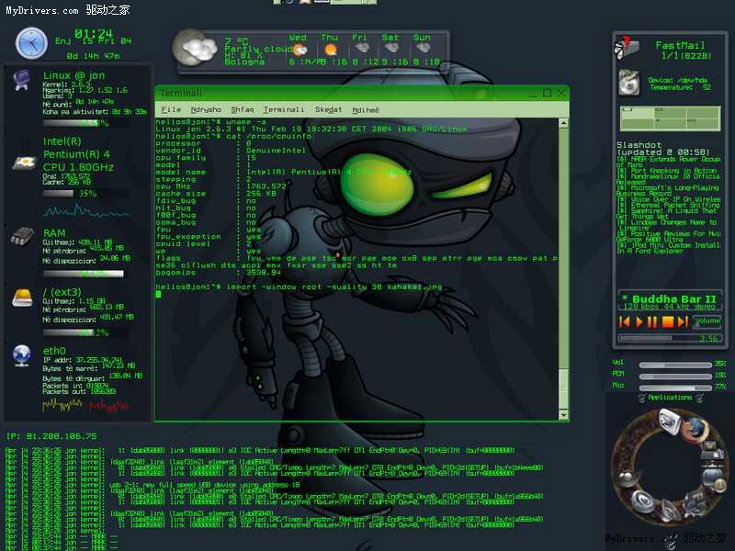Open Slashdot headline Ethereal Packet Sniffing
The height and width of the screenshot is (551, 735).
pyautogui.click(x=669, y=205)
